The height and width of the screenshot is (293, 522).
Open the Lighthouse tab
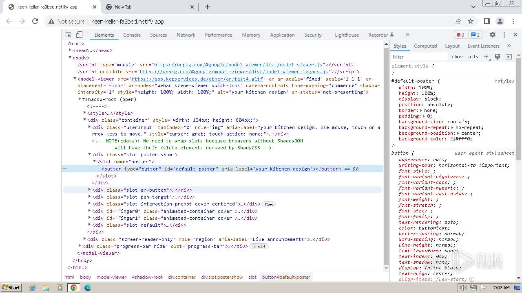click(347, 35)
